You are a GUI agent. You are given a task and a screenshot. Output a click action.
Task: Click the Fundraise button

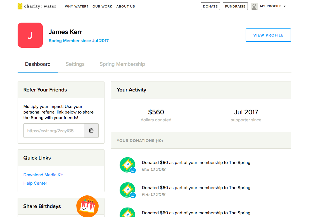point(235,6)
